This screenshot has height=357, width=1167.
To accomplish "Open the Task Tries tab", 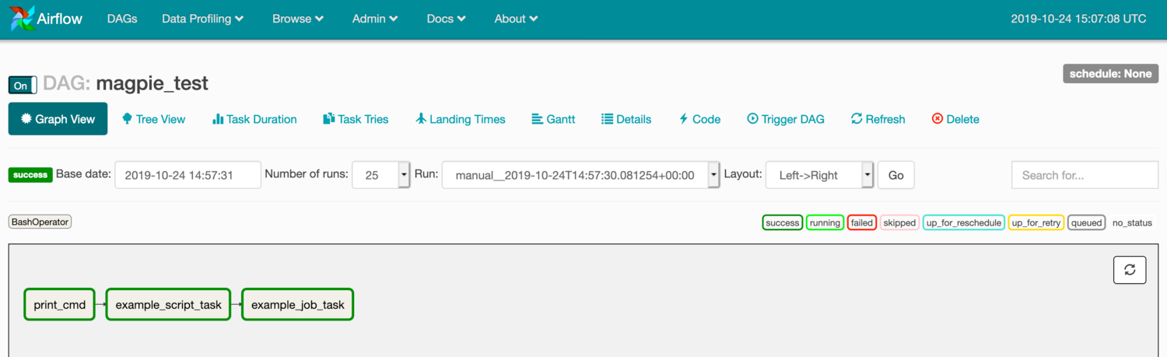I will tap(356, 119).
